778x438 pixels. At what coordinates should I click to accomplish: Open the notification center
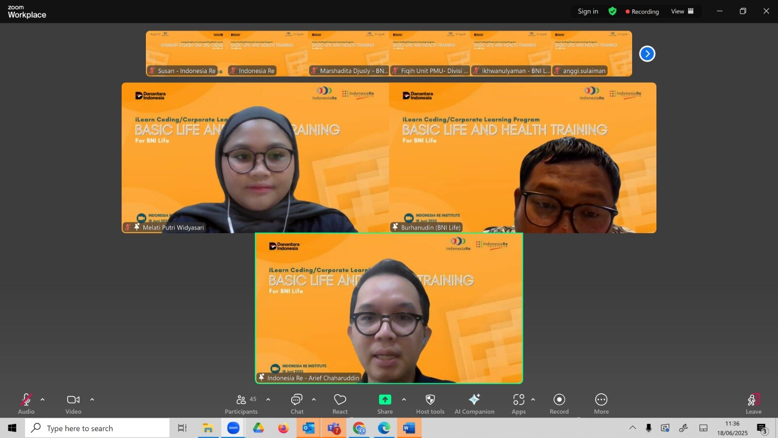[x=762, y=428]
